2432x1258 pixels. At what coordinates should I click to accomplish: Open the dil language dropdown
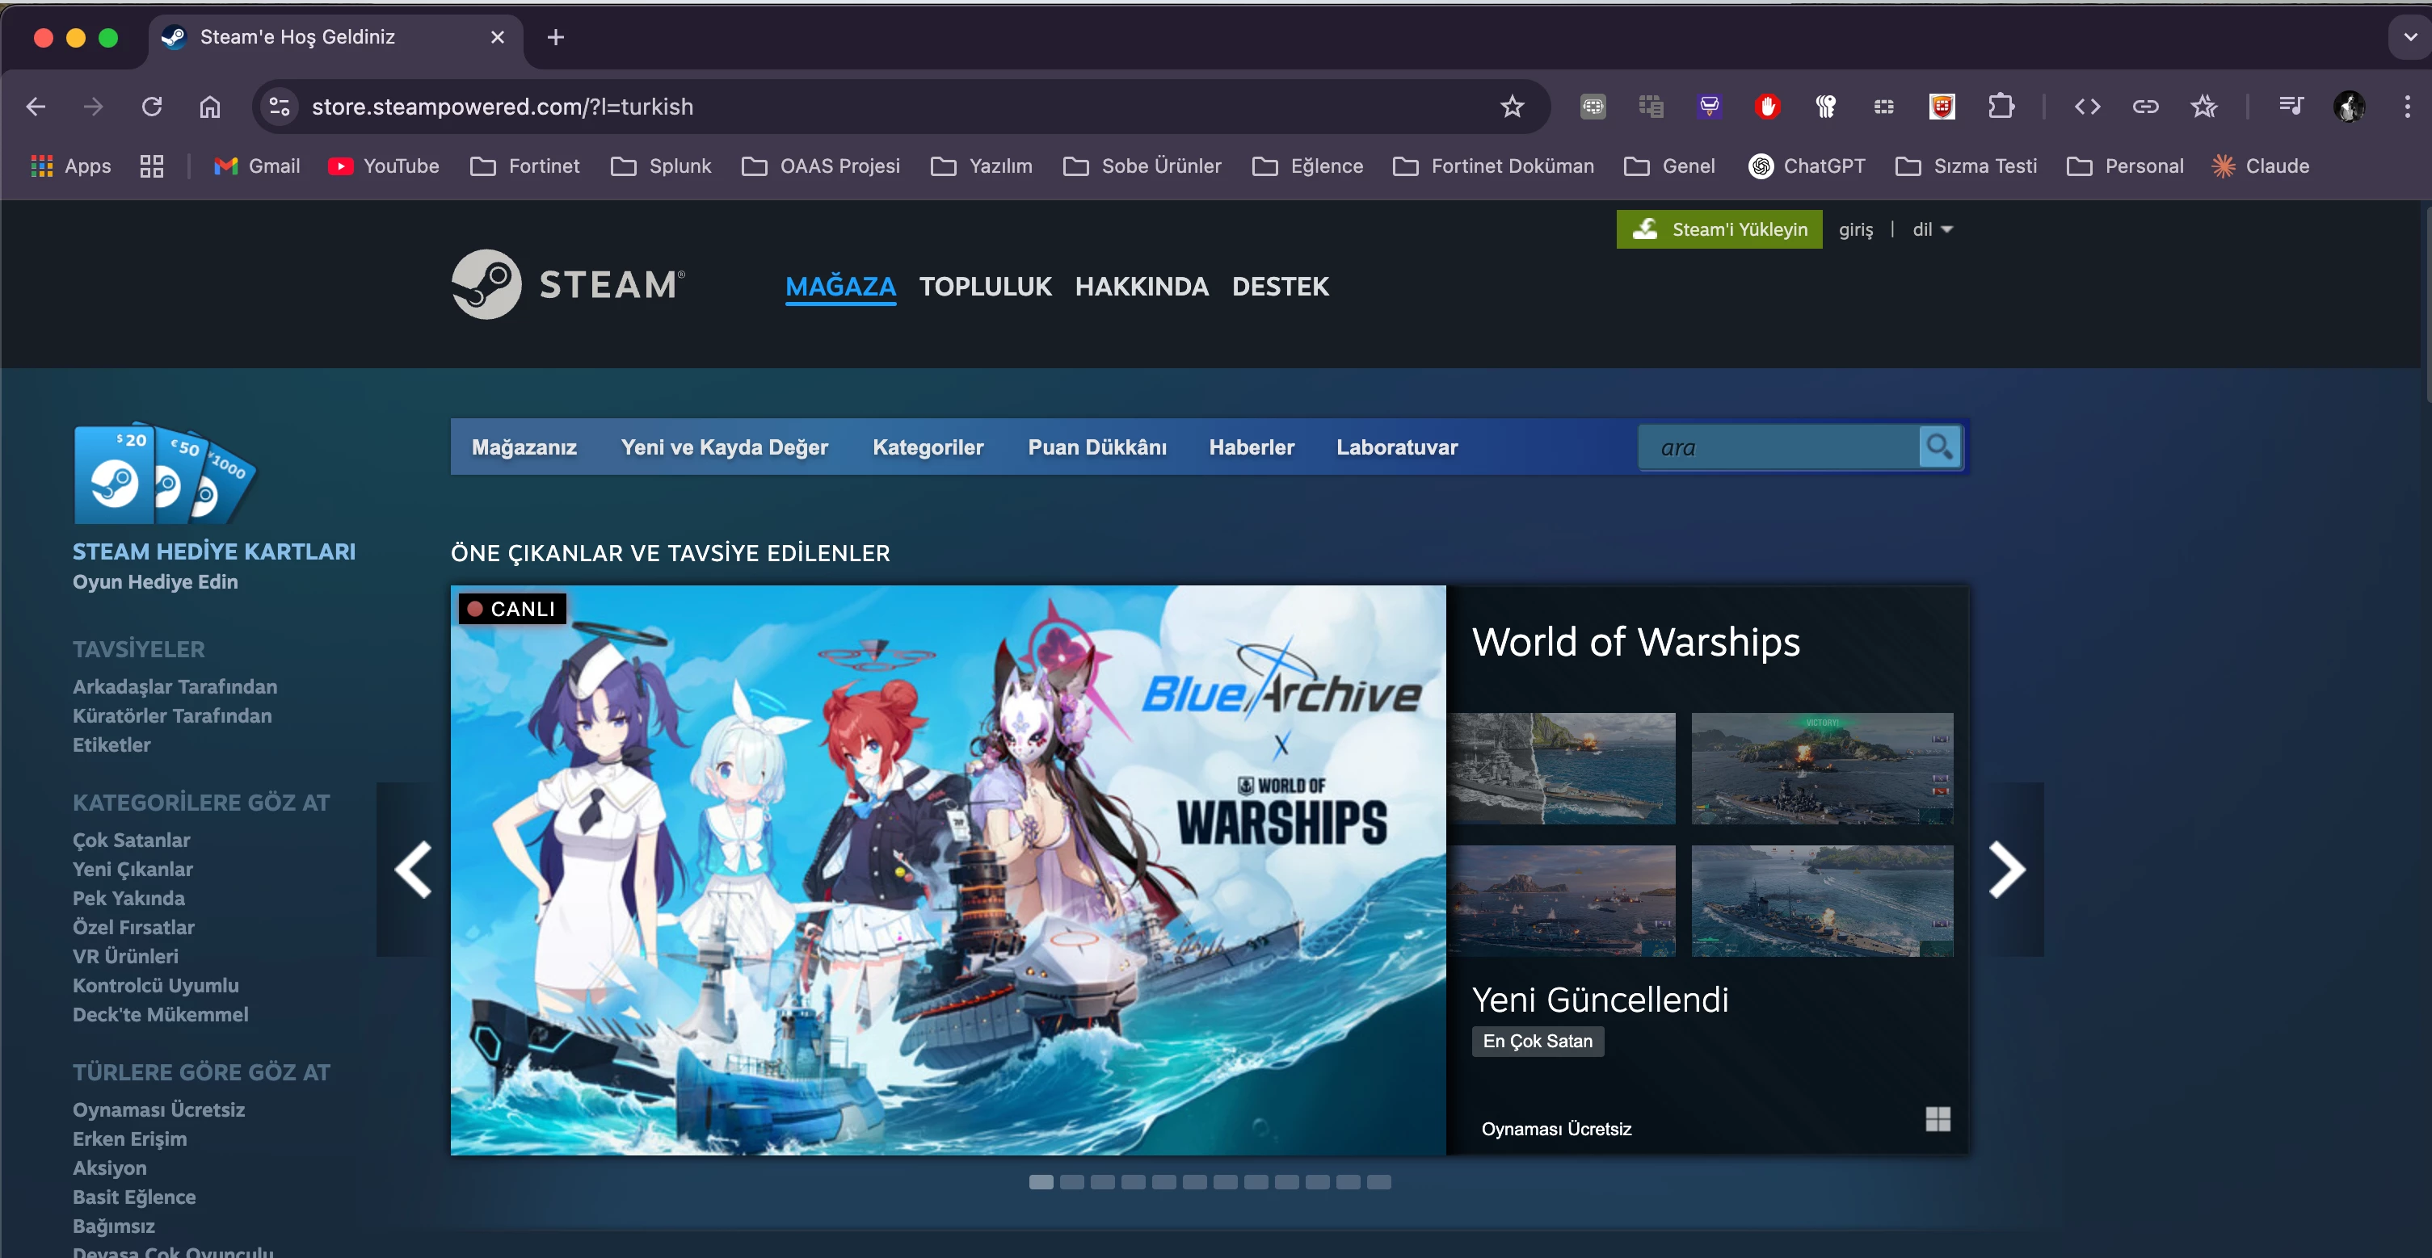1933,229
